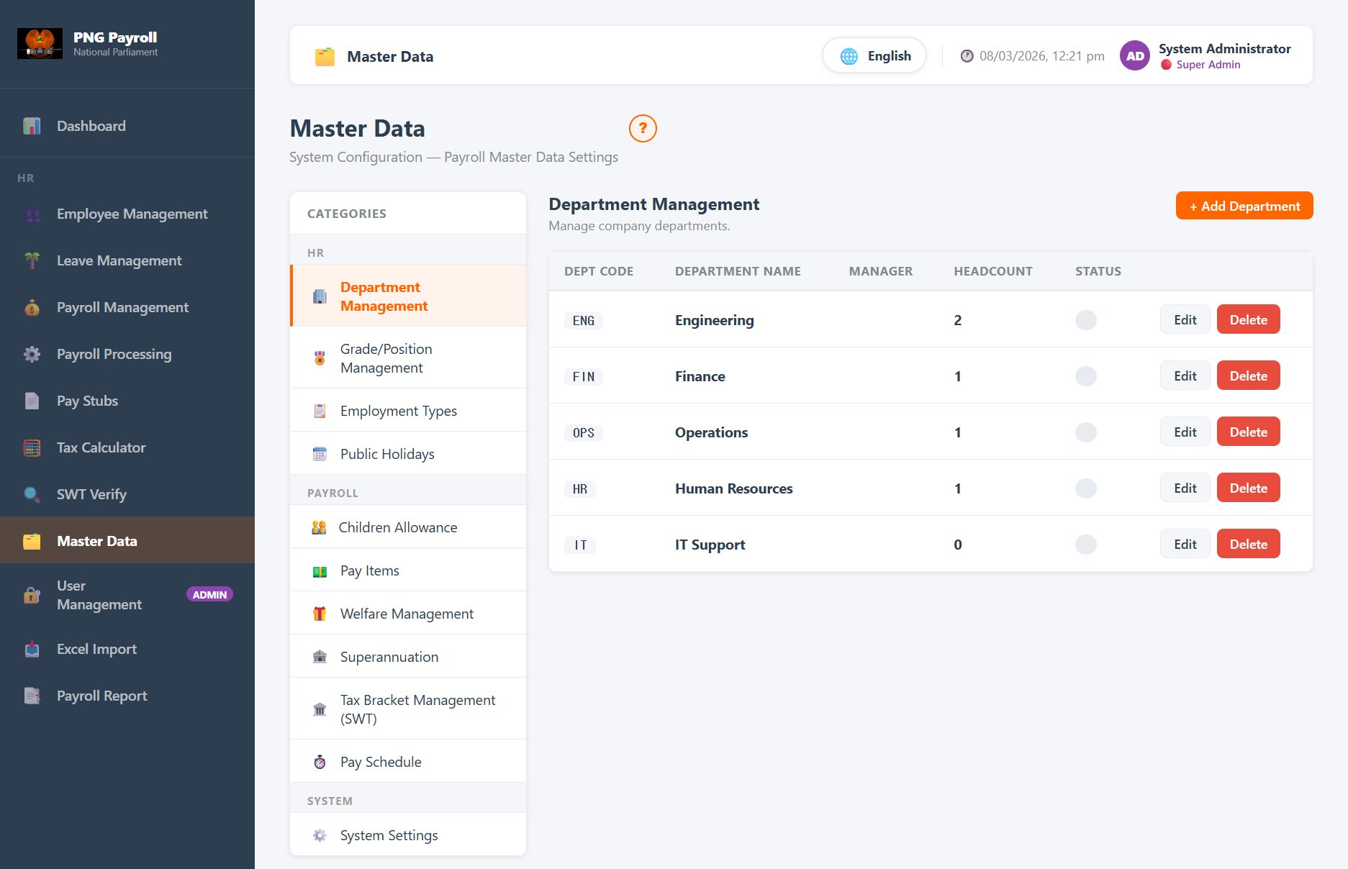1348x869 pixels.
Task: Open the Tax Calculator menu item
Action: click(x=127, y=447)
